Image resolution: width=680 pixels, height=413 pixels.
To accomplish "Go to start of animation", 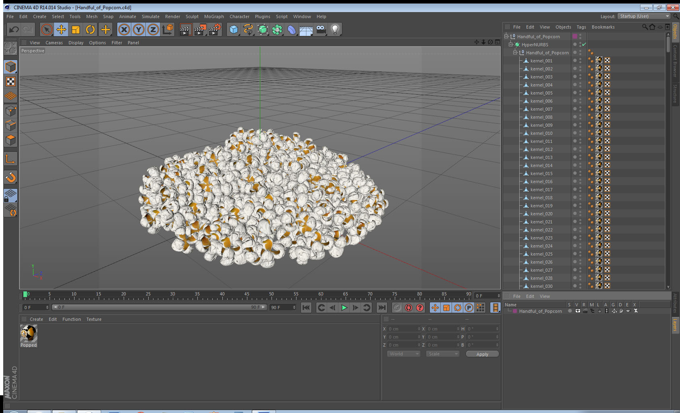I will click(306, 308).
